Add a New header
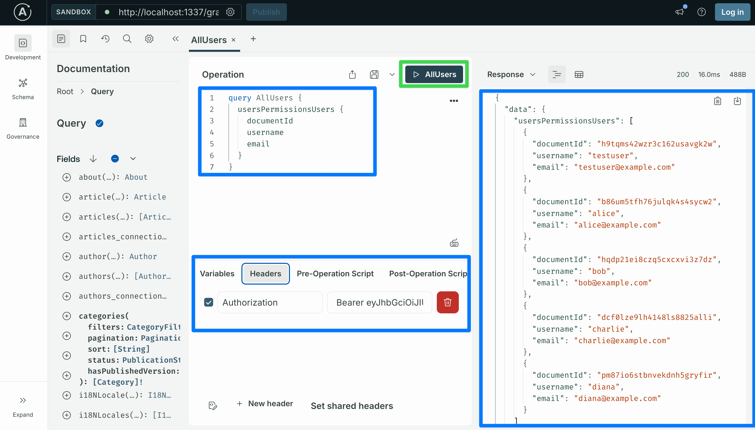Screen dimensions: 755x430 (x=265, y=403)
